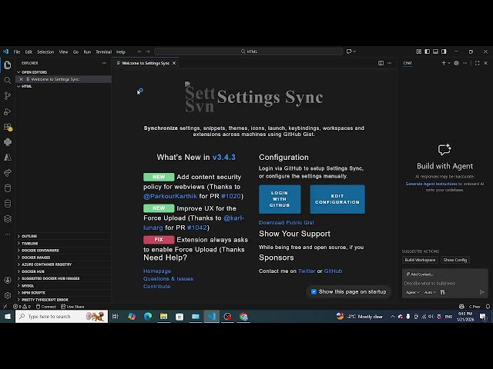The height and width of the screenshot is (369, 493).
Task: Expand the MySQL section
Action: [63, 285]
